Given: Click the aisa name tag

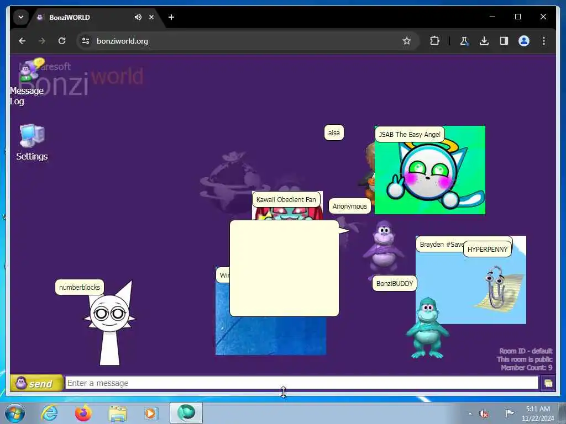Looking at the screenshot, I should [334, 132].
